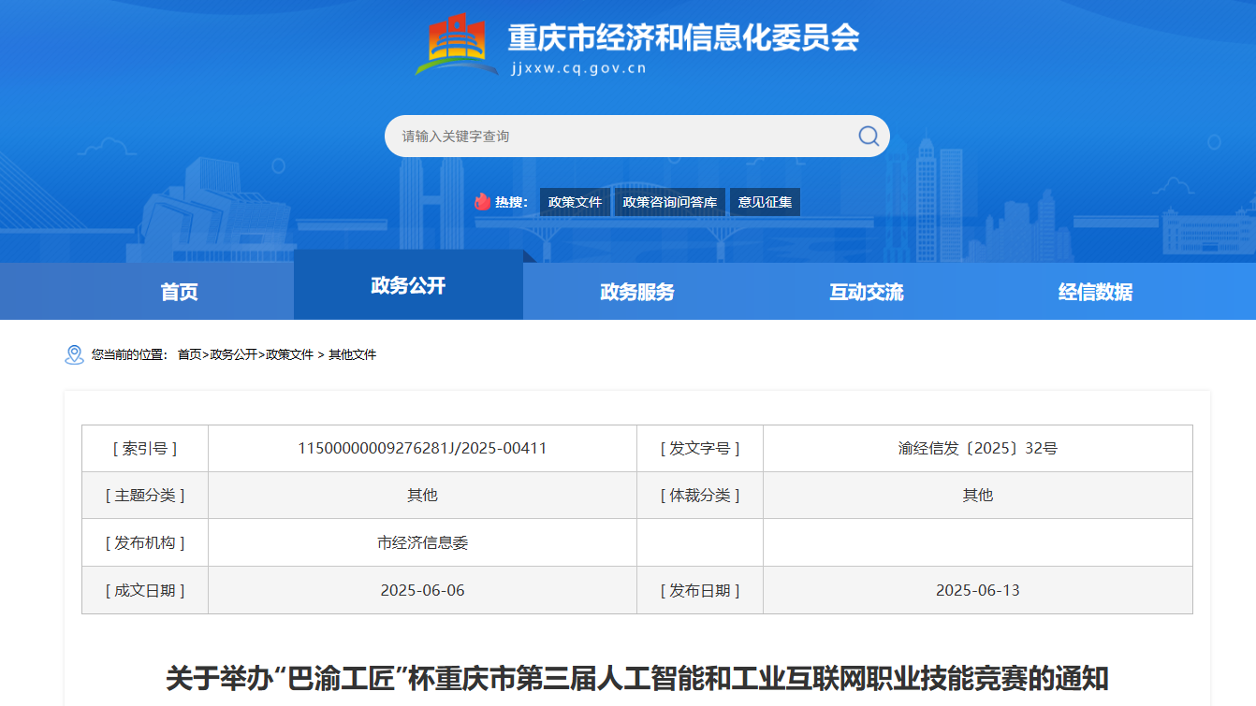Go to the 政务服务 tab
The width and height of the screenshot is (1256, 706).
pyautogui.click(x=636, y=292)
